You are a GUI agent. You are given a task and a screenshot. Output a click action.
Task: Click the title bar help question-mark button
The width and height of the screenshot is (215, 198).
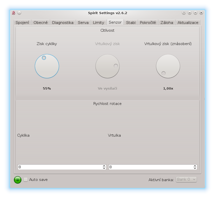pyautogui.click(x=184, y=13)
